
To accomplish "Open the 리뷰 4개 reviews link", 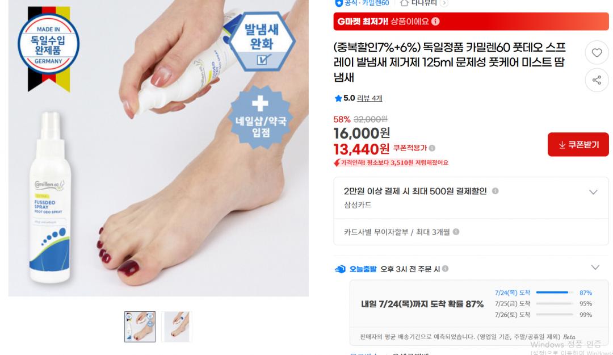I will click(x=370, y=98).
